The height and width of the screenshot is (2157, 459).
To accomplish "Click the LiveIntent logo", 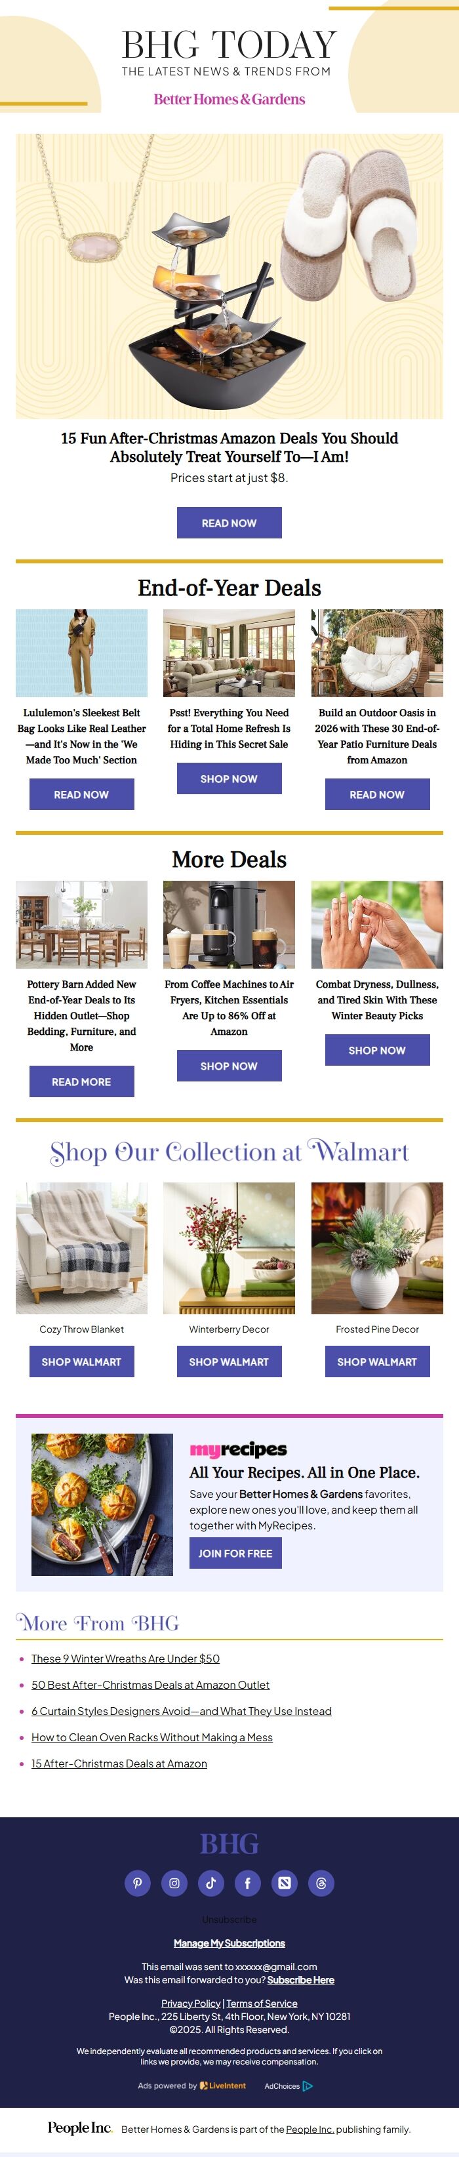I will (223, 2085).
